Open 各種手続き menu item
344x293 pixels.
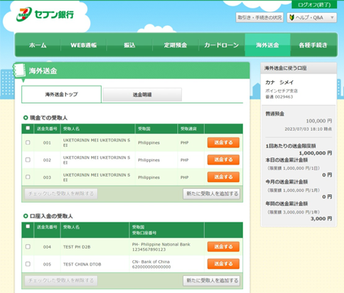(313, 45)
